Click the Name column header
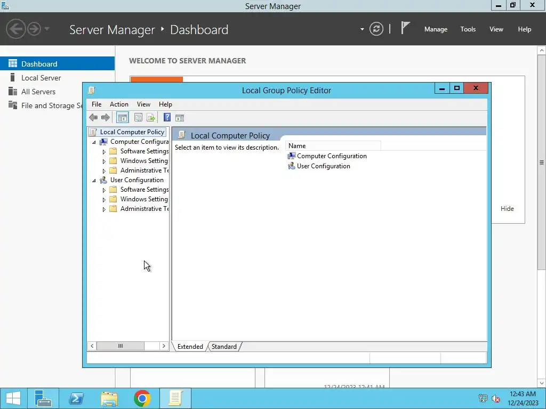This screenshot has width=546, height=409. pyautogui.click(x=333, y=146)
